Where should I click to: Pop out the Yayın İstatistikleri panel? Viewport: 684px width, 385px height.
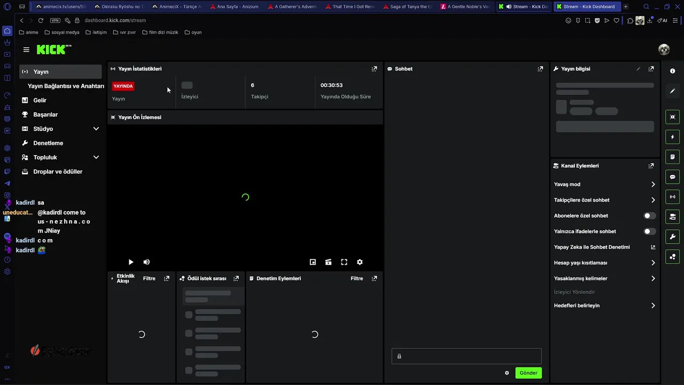pos(374,69)
